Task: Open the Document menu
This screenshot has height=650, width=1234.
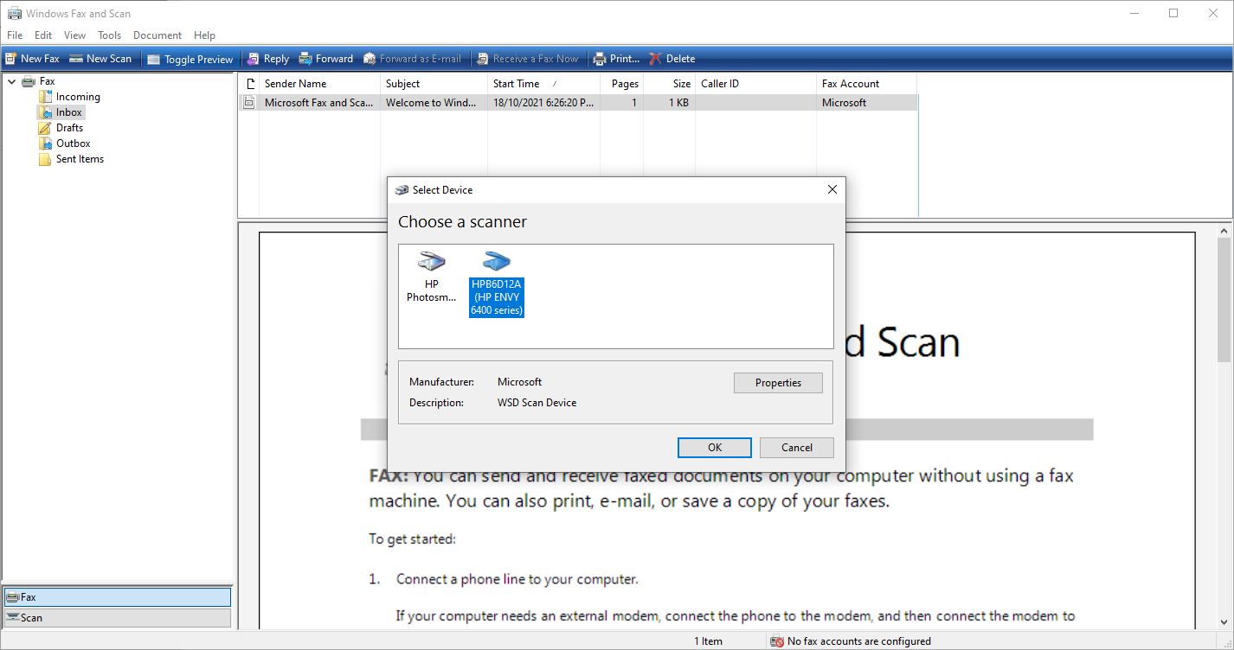Action: [x=157, y=35]
